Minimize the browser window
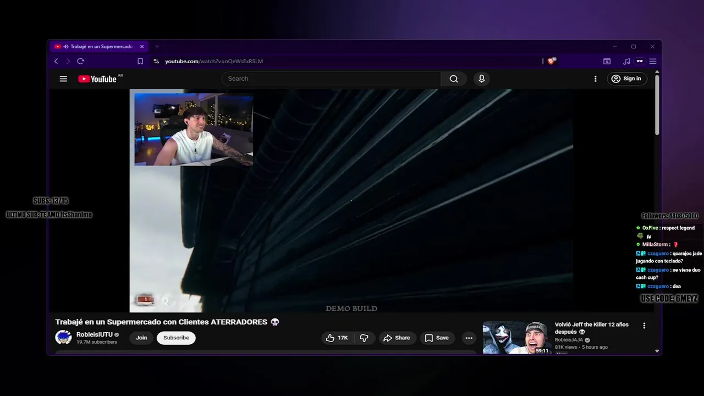The height and width of the screenshot is (396, 704). tap(614, 47)
